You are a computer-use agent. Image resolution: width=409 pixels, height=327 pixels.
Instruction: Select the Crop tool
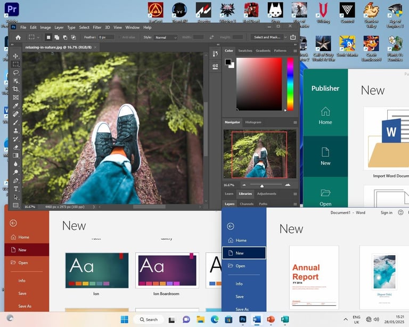[x=15, y=89]
